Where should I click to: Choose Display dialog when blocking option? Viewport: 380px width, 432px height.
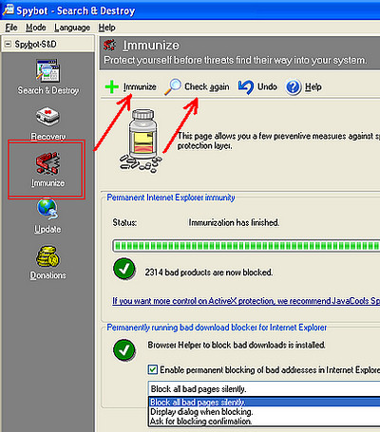[x=201, y=412]
